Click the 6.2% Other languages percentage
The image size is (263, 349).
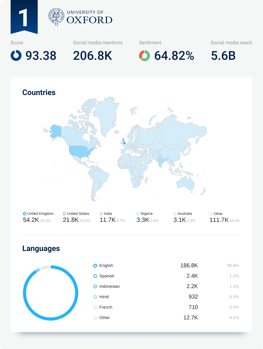point(234,318)
